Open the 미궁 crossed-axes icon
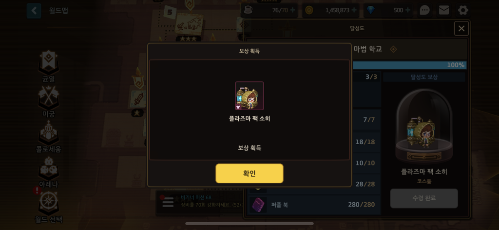The height and width of the screenshot is (230, 499). tap(48, 98)
